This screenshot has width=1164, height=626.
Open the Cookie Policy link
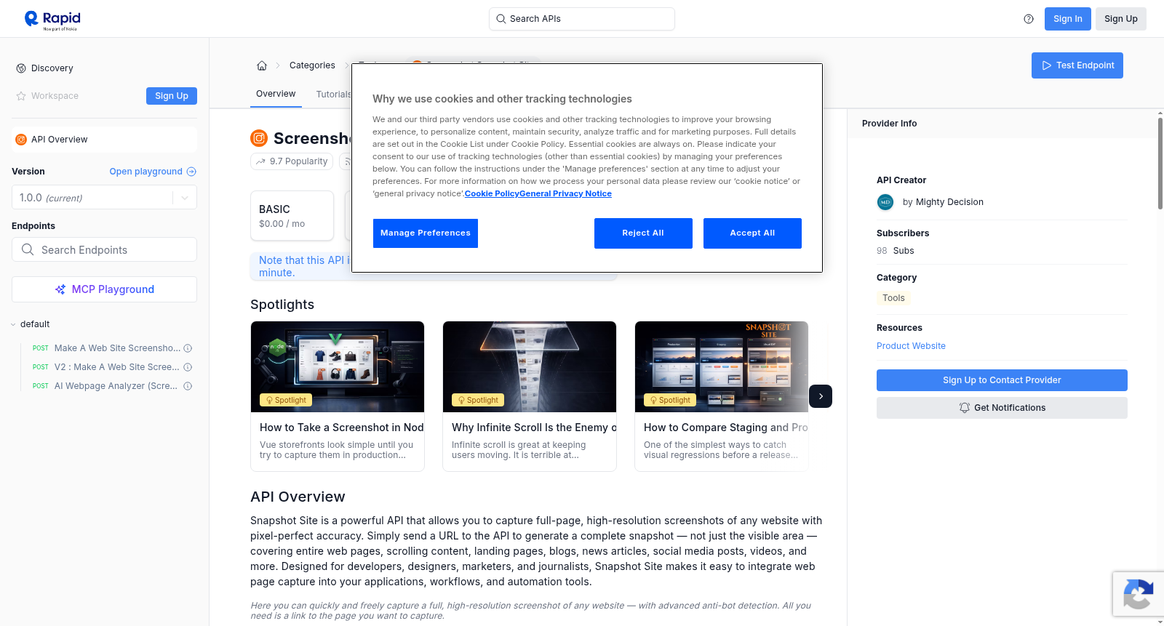pyautogui.click(x=492, y=193)
